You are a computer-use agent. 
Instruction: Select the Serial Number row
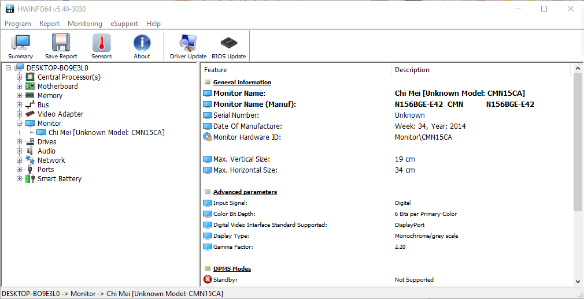[x=386, y=115]
